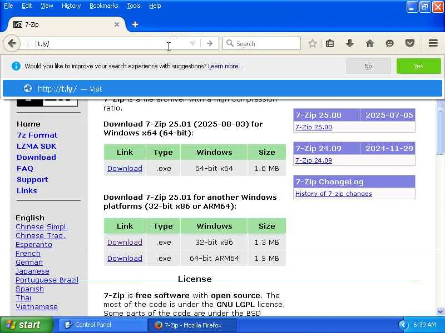The width and height of the screenshot is (445, 333).
Task: Visit http://t.ly/ suggestion row
Action: [x=222, y=89]
